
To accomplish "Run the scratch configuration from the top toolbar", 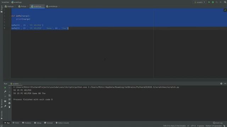I will (209, 2).
